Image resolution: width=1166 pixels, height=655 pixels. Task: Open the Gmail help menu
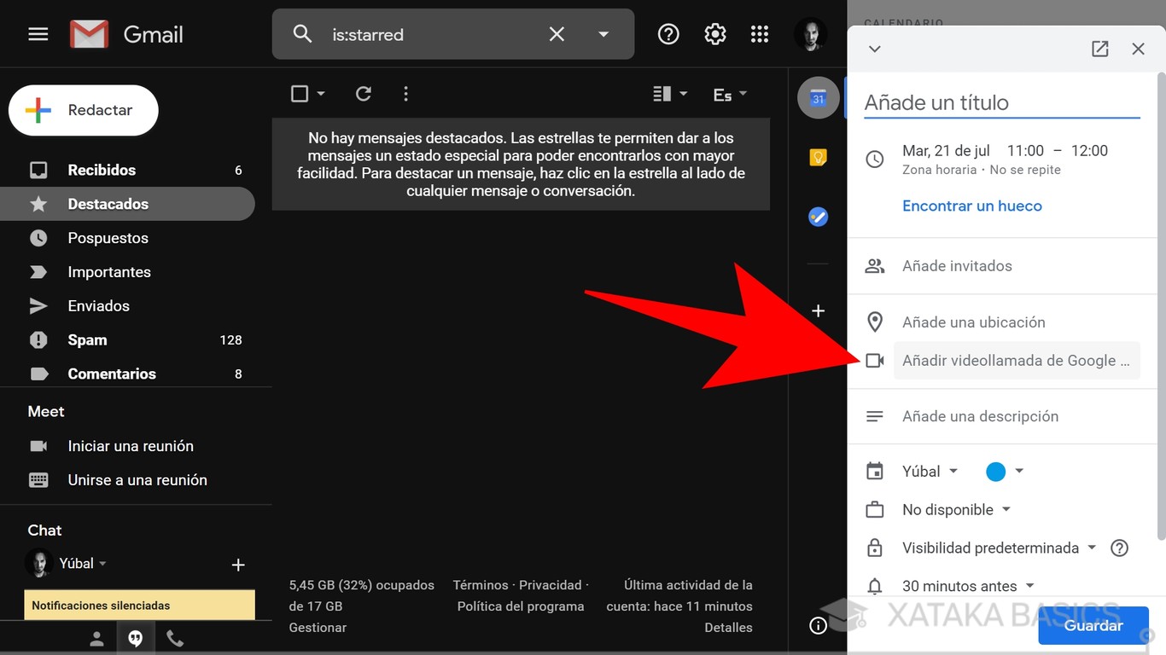(x=668, y=34)
